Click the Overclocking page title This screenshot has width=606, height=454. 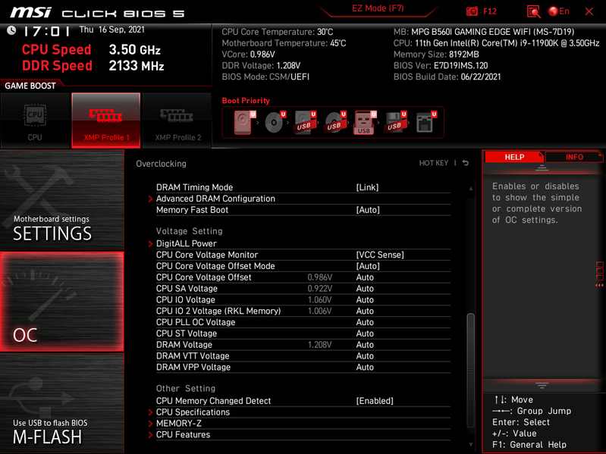pos(161,164)
